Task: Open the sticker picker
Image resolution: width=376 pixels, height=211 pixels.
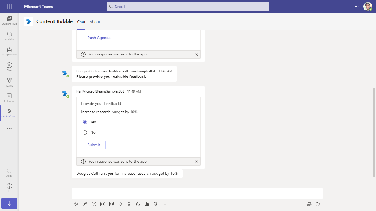Action: click(111, 204)
